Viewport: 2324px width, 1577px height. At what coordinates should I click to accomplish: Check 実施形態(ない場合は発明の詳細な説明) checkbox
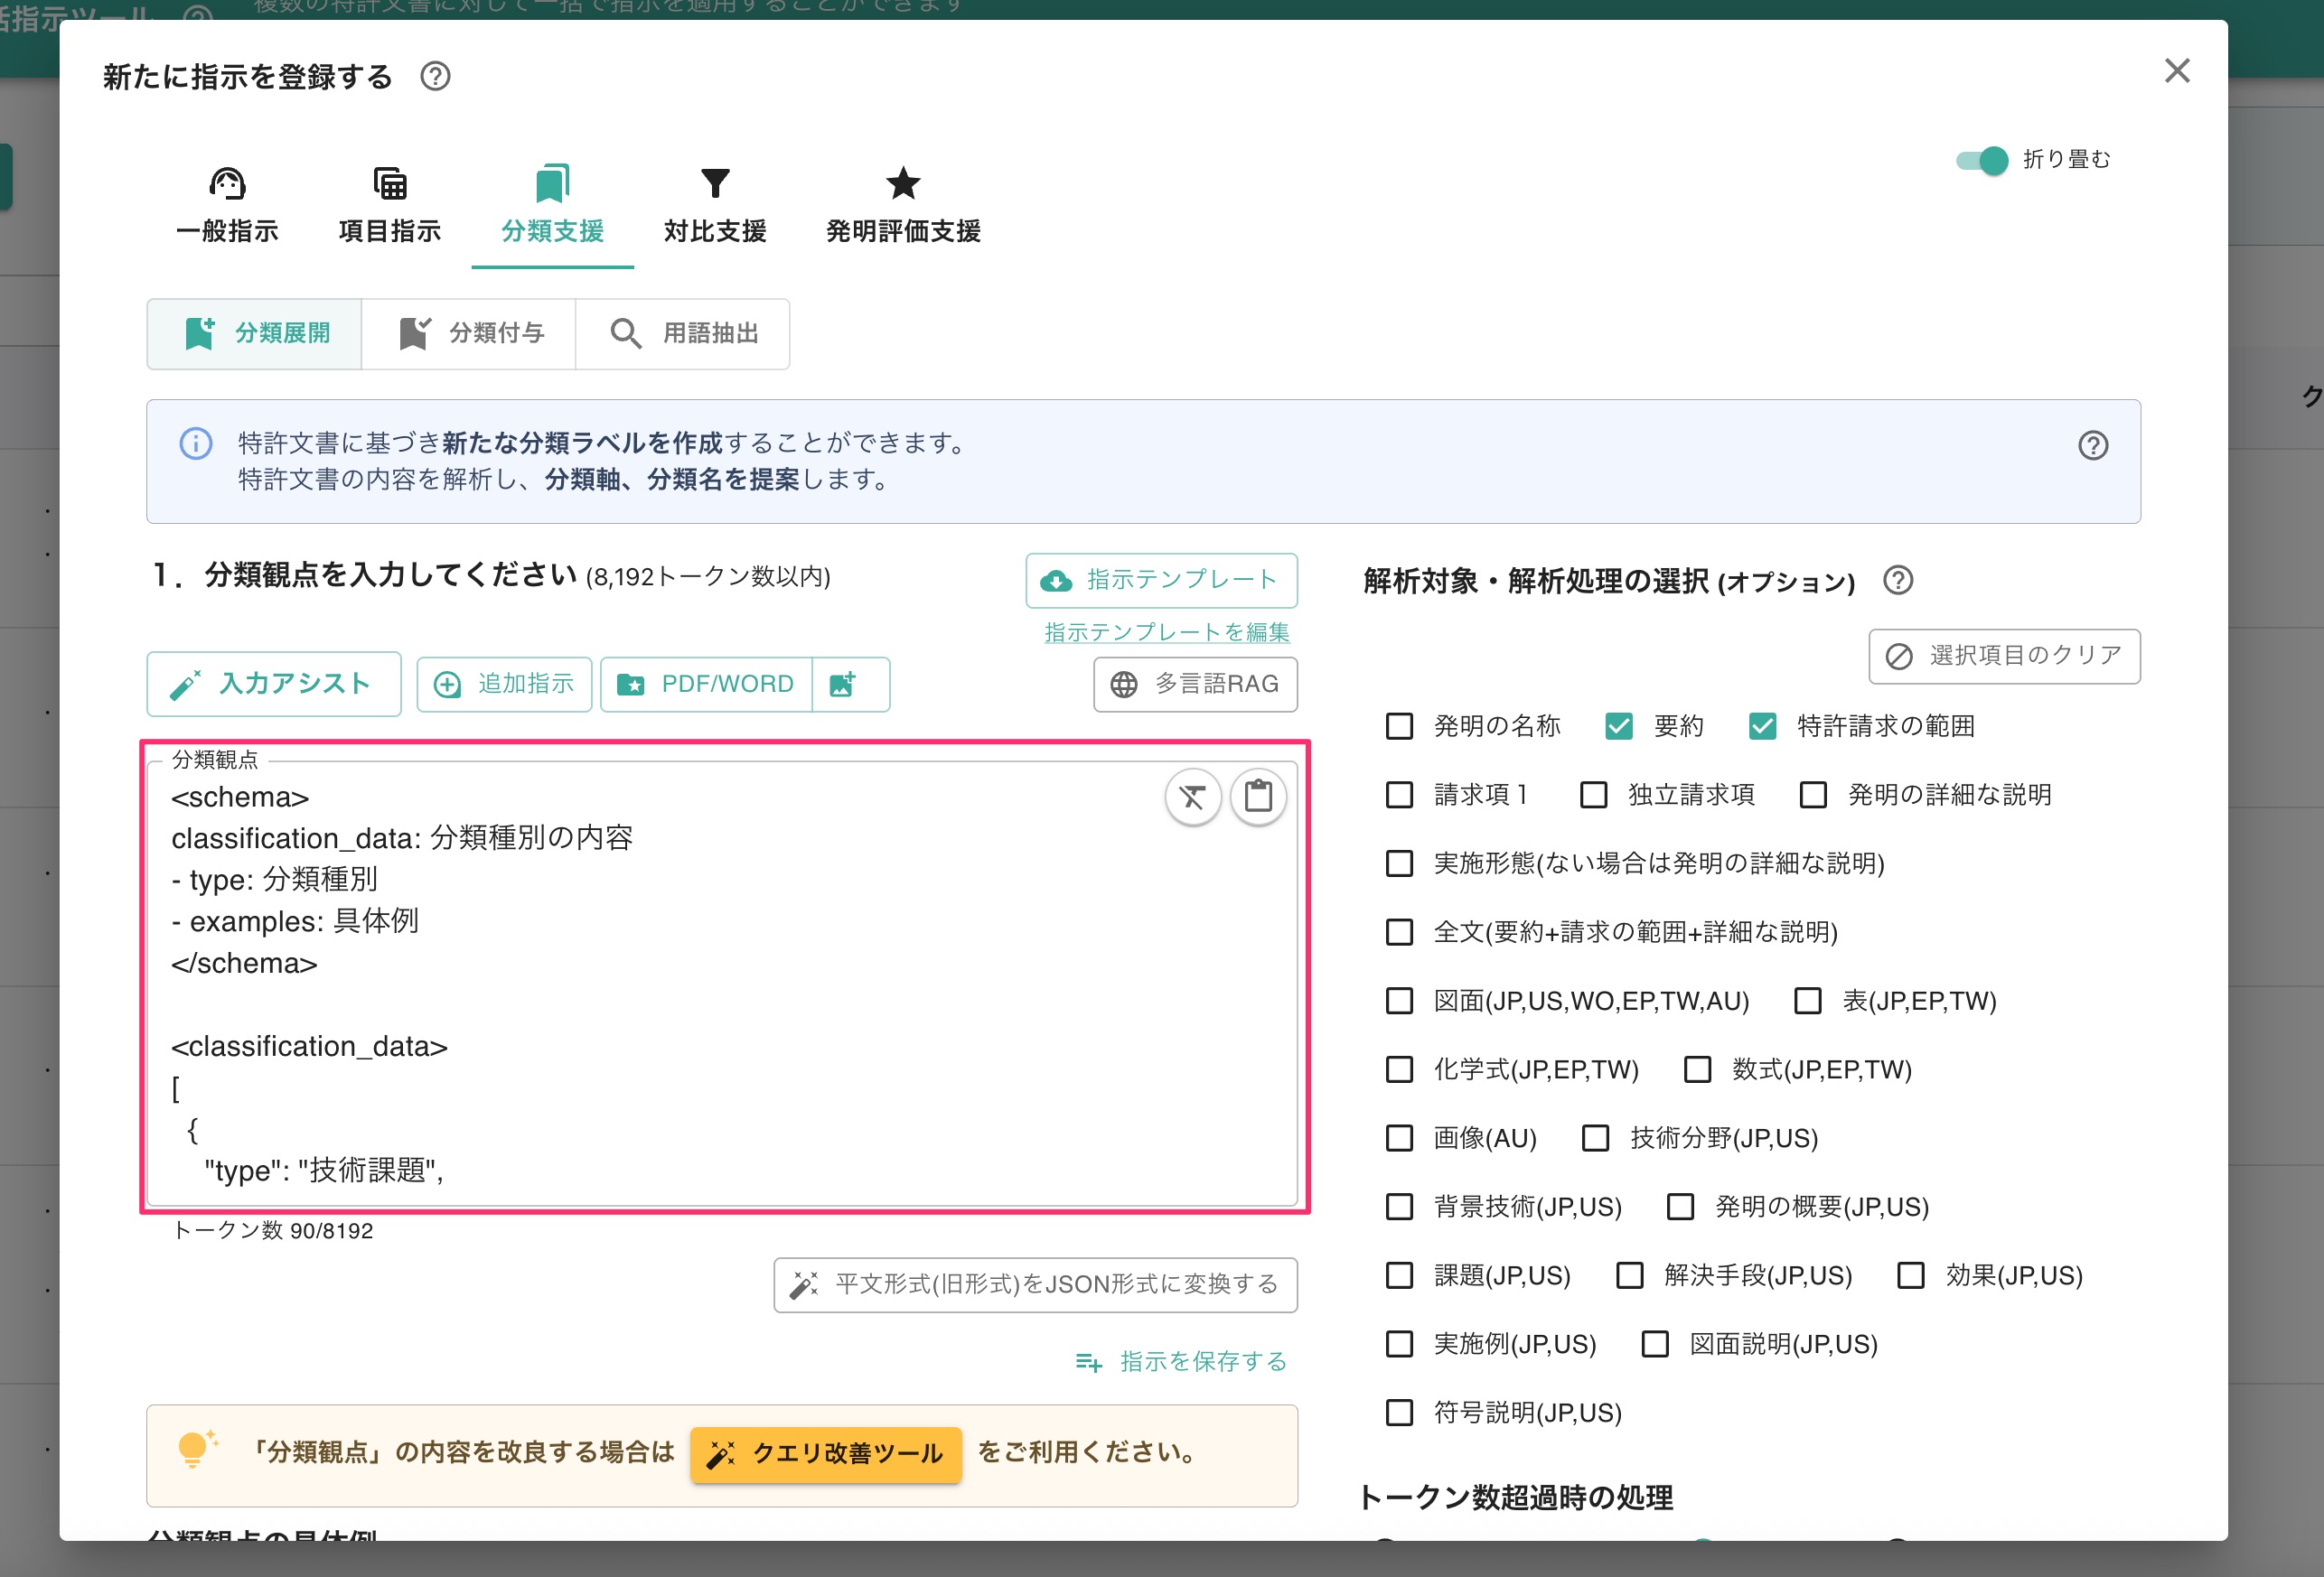pos(1399,863)
